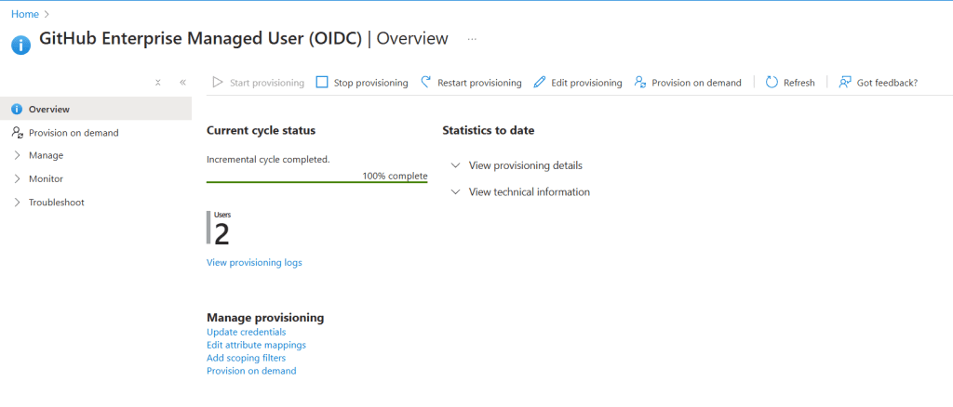This screenshot has height=407, width=953.
Task: Click the Provision on demand toolbar icon
Action: (640, 83)
